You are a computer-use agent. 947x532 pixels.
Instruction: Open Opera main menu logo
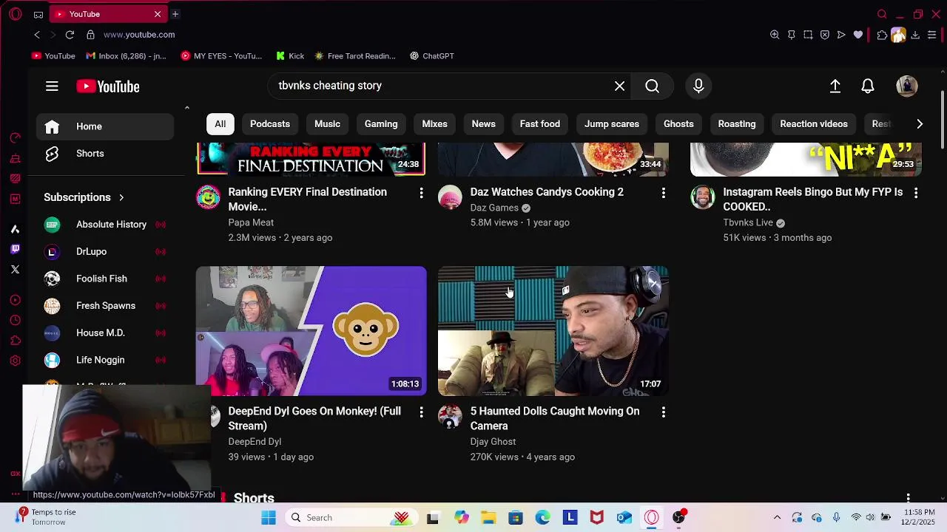[16, 14]
